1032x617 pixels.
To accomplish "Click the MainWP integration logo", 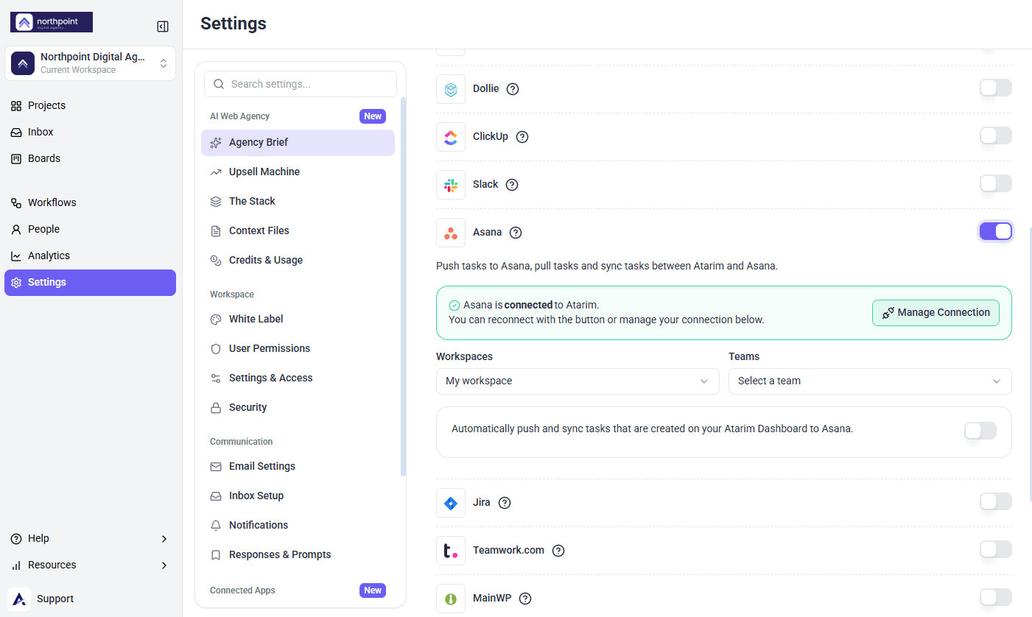I will (x=451, y=599).
